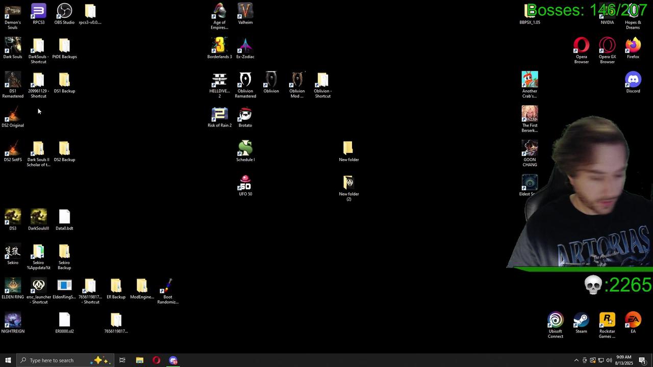Select the Firefox shortcut
653x367 pixels.
point(633,48)
